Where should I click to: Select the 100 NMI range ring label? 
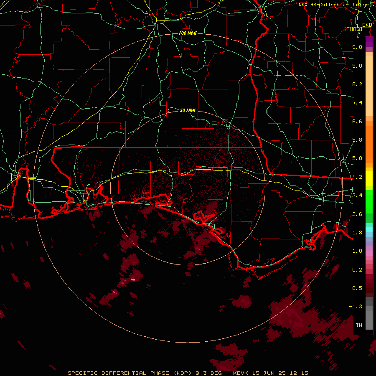[x=188, y=33]
